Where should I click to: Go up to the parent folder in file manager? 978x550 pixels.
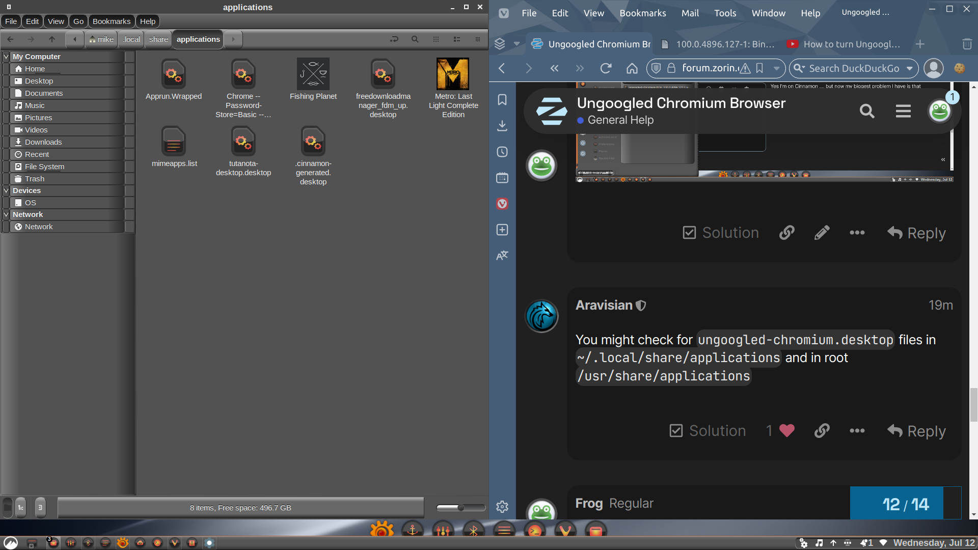point(51,39)
